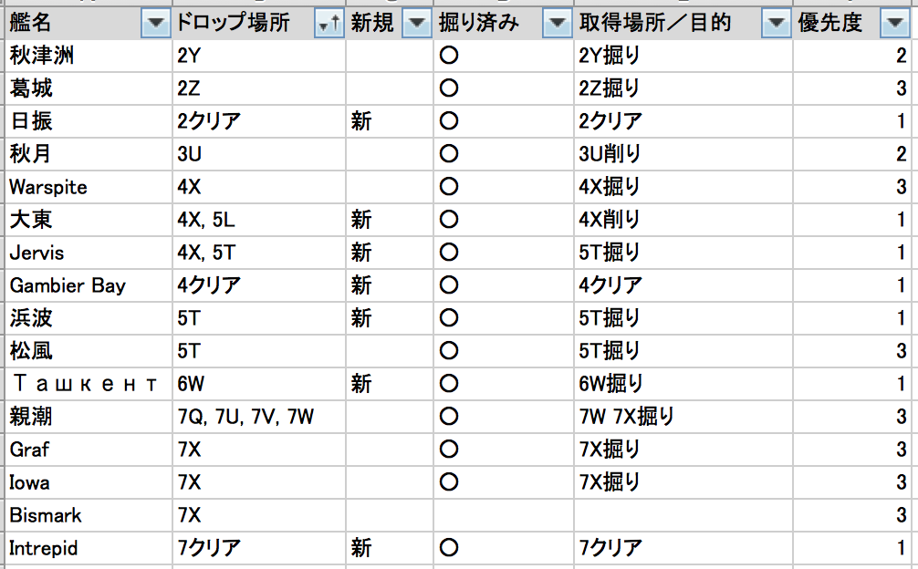Click the empty 掘り済み cell in Bismark row
918x569 pixels.
point(504,515)
